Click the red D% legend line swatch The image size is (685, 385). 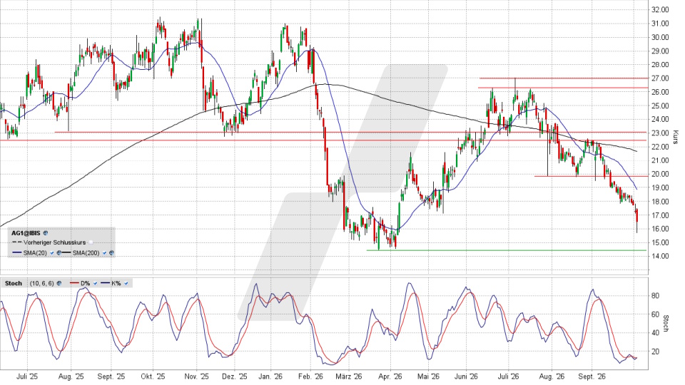click(x=74, y=283)
